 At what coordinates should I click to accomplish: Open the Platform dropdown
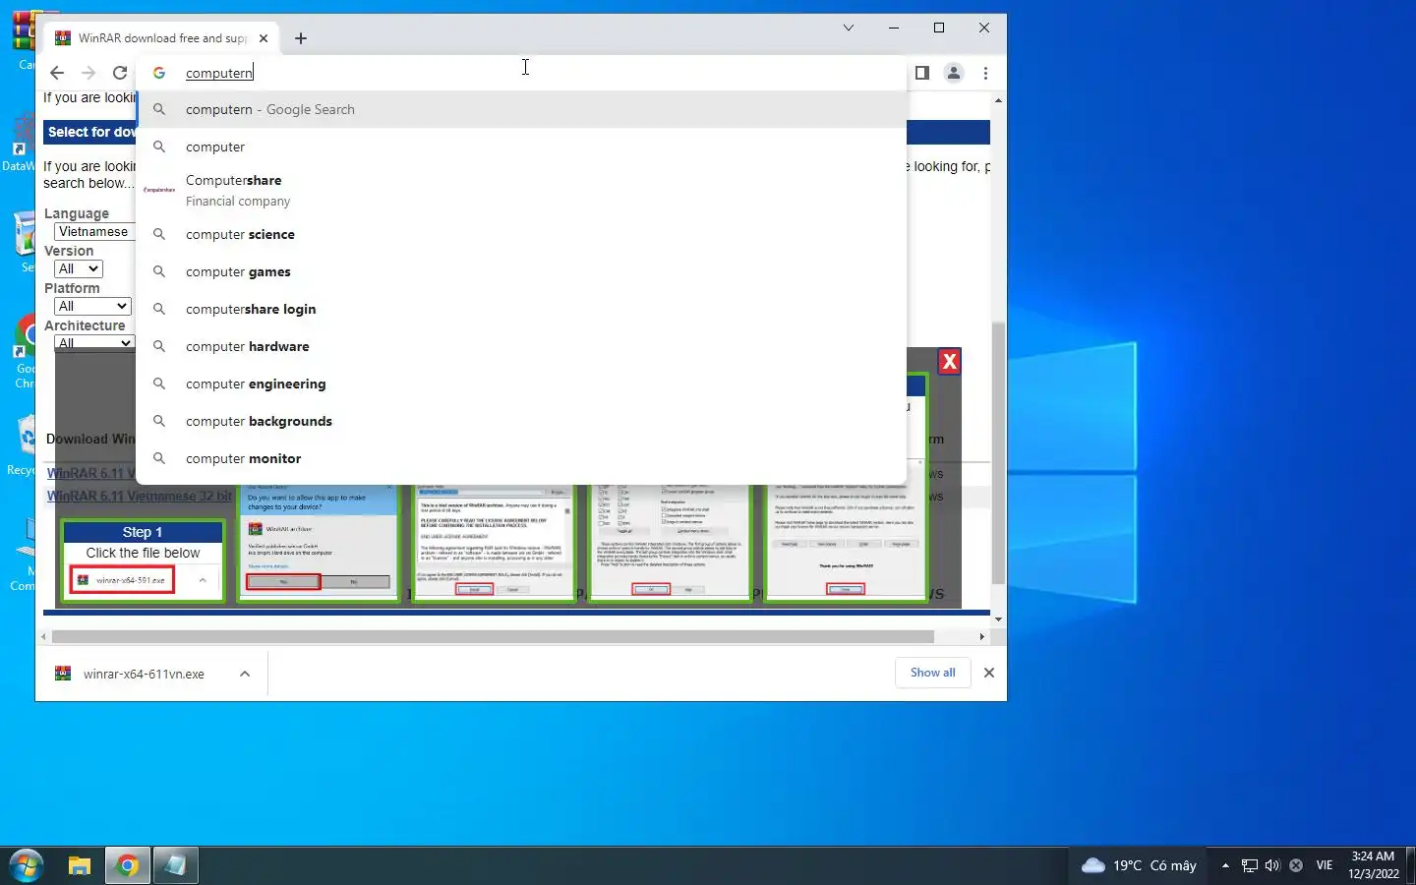pos(92,307)
